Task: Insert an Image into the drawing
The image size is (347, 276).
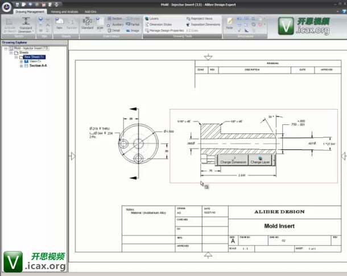Action: click(x=133, y=31)
